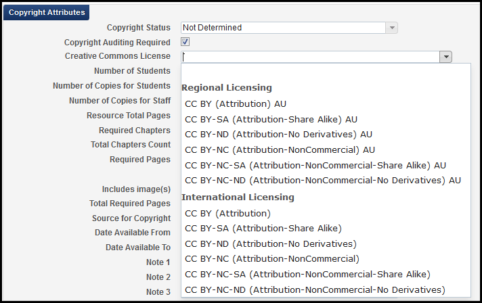This screenshot has height=303, width=482.
Task: Select CC BY-ND (Attribution-No Derivatives) AU
Action: pyautogui.click(x=326, y=135)
